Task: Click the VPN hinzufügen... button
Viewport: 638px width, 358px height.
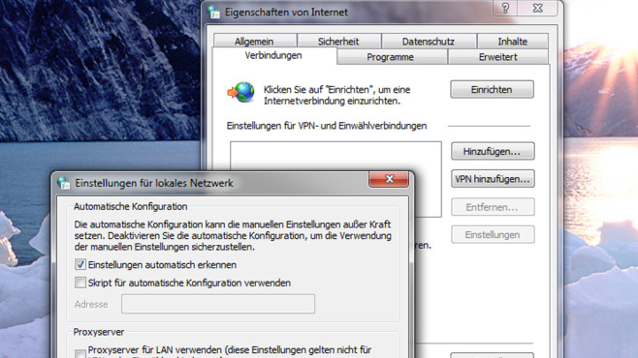Action: tap(493, 179)
